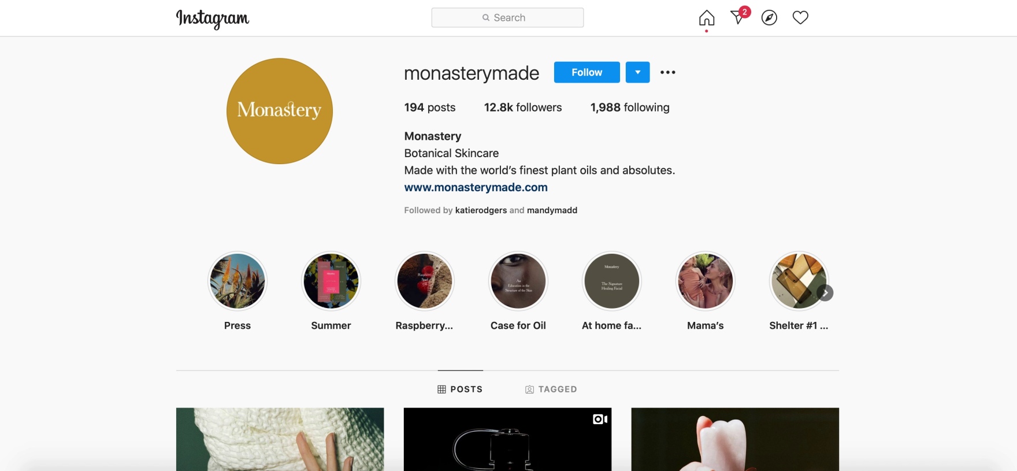Open the Monastery profile picture
This screenshot has width=1017, height=471.
click(280, 111)
